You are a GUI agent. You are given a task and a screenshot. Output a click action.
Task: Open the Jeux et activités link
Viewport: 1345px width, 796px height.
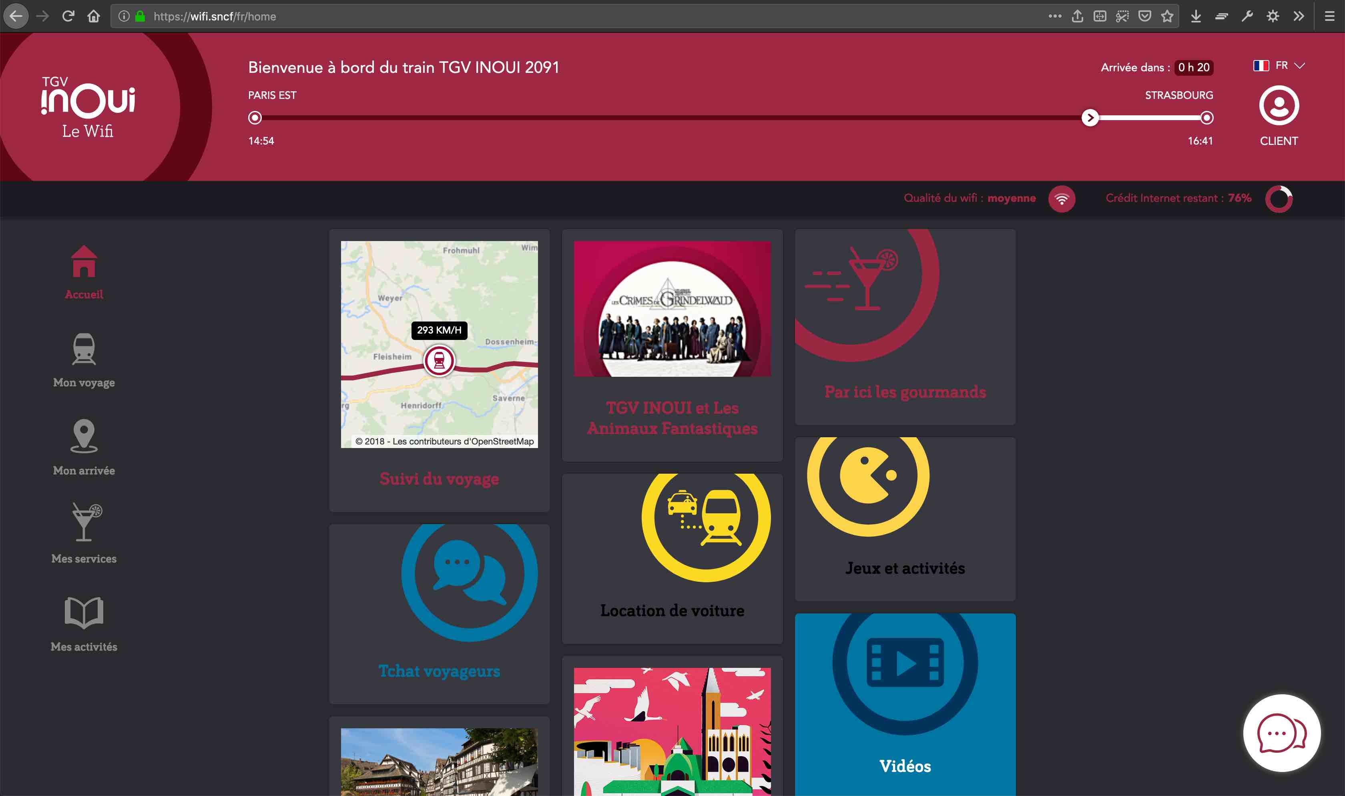[x=905, y=568]
